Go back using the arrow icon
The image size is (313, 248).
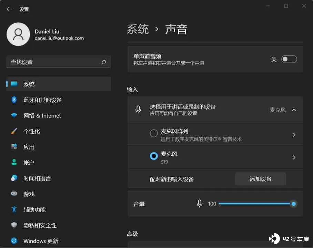[9, 9]
